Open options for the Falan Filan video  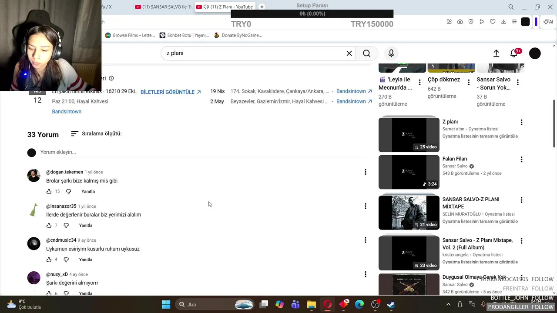pyautogui.click(x=521, y=160)
